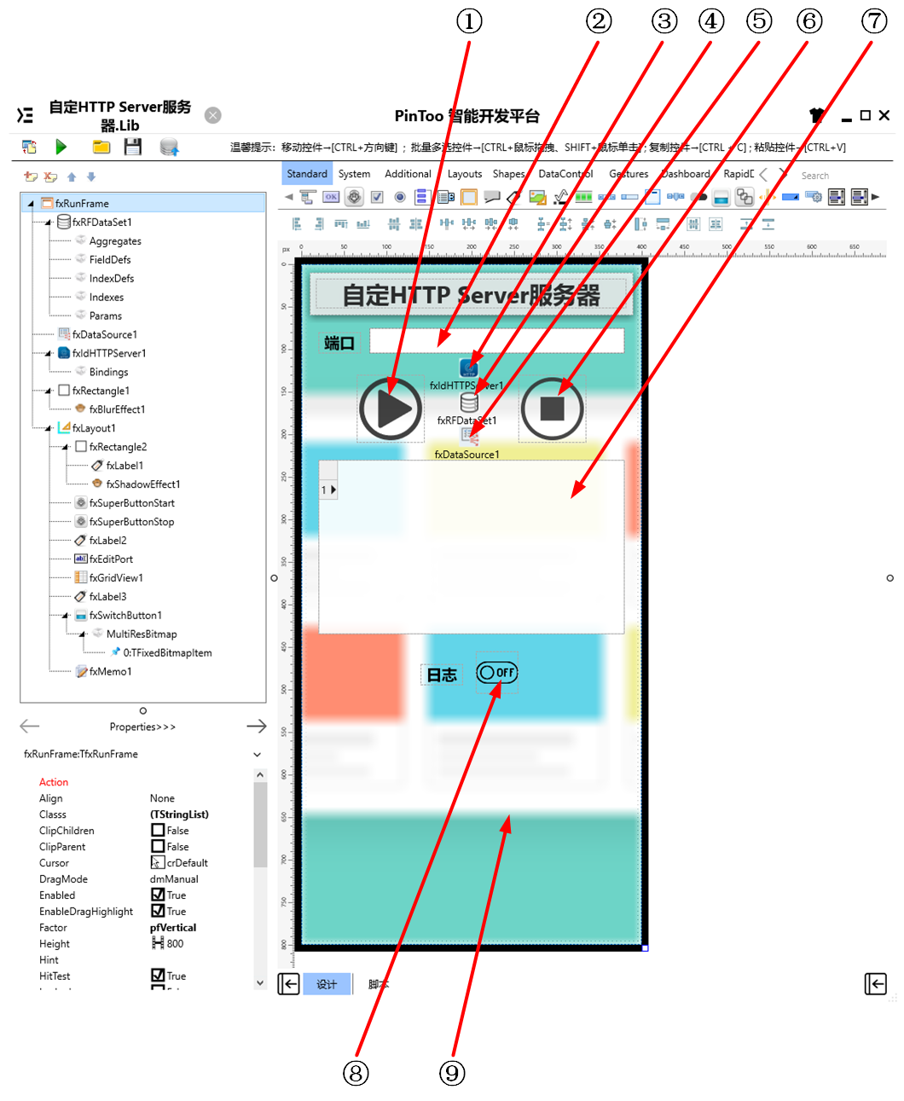Select fxSuperButtonStart in the tree
904x1101 pixels.
[x=132, y=503]
